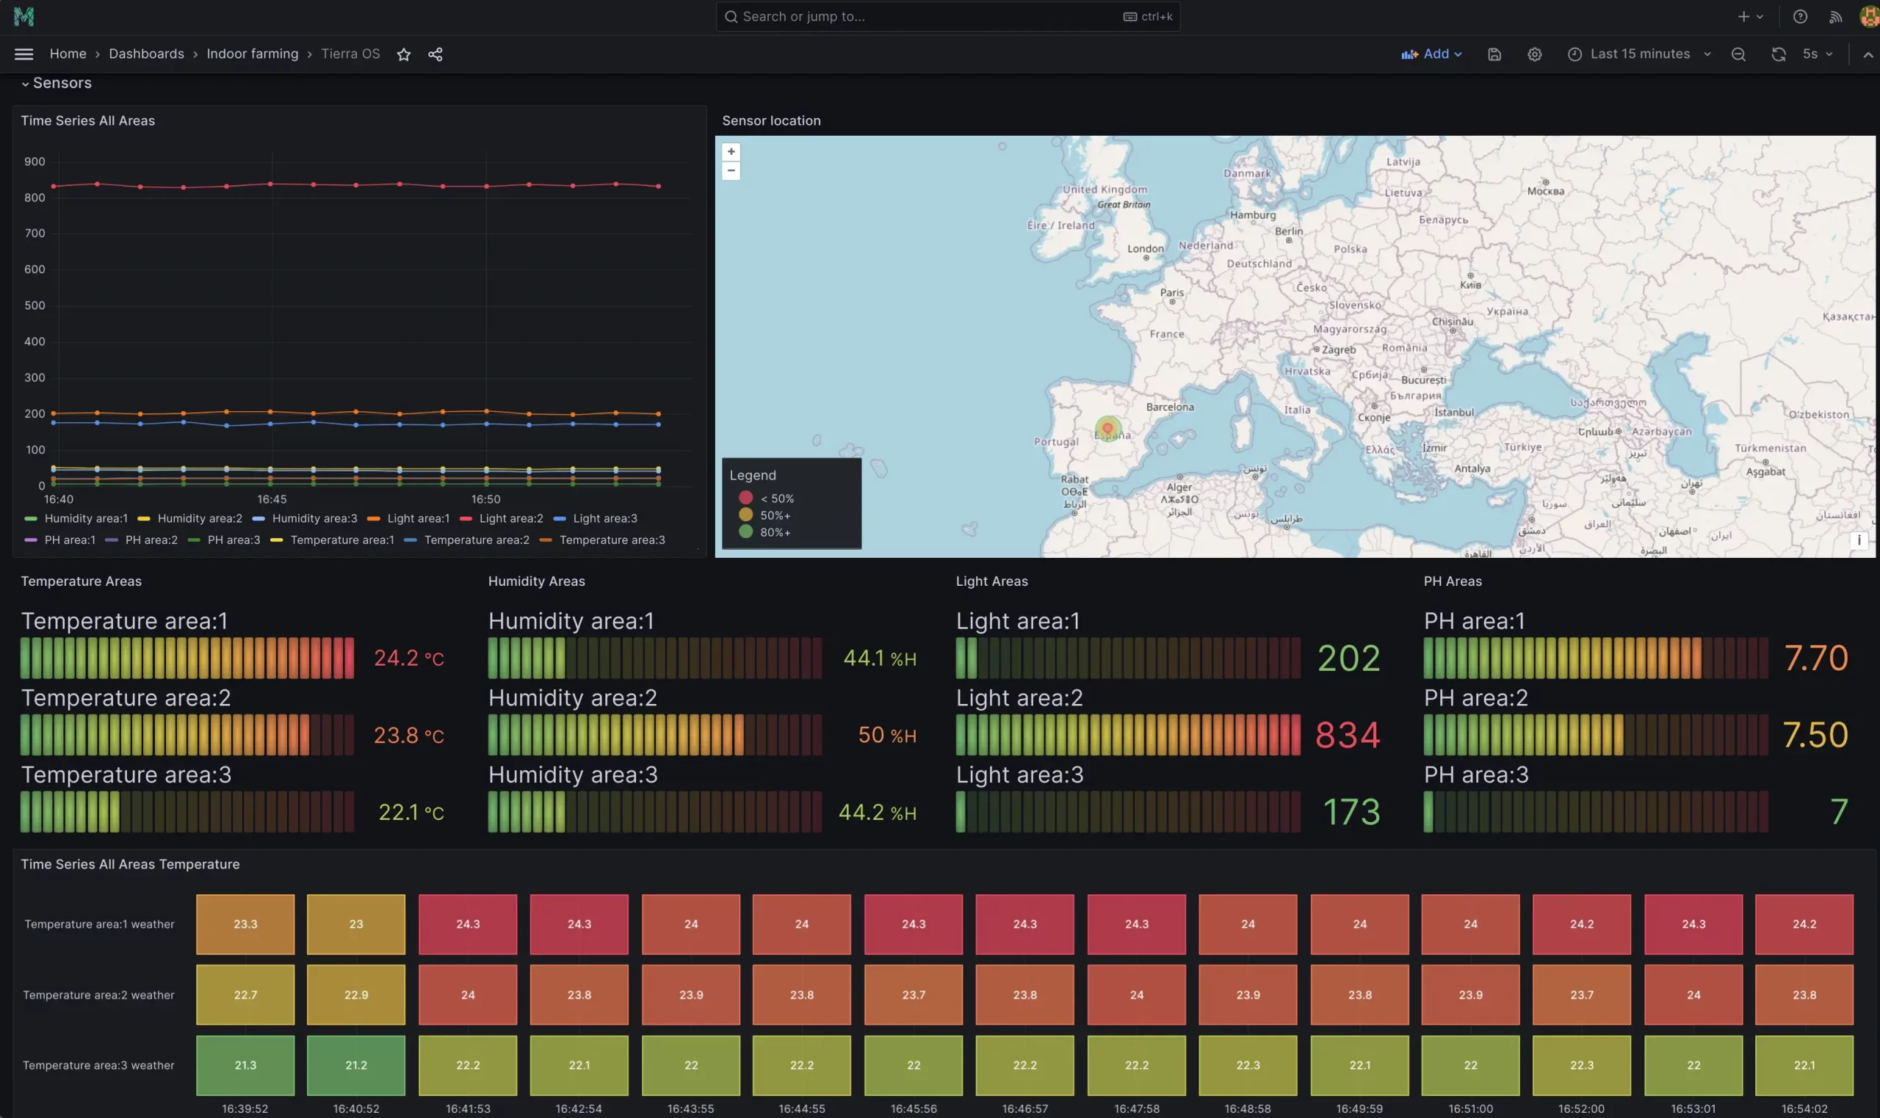Screen dimensions: 1880x1118
Task: Open the hamburger navigation menu
Action: click(x=23, y=54)
